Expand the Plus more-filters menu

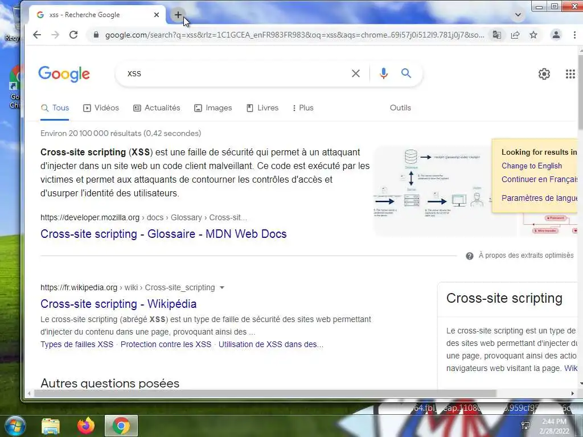point(303,108)
